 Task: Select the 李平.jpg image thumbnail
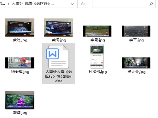click(x=136, y=31)
